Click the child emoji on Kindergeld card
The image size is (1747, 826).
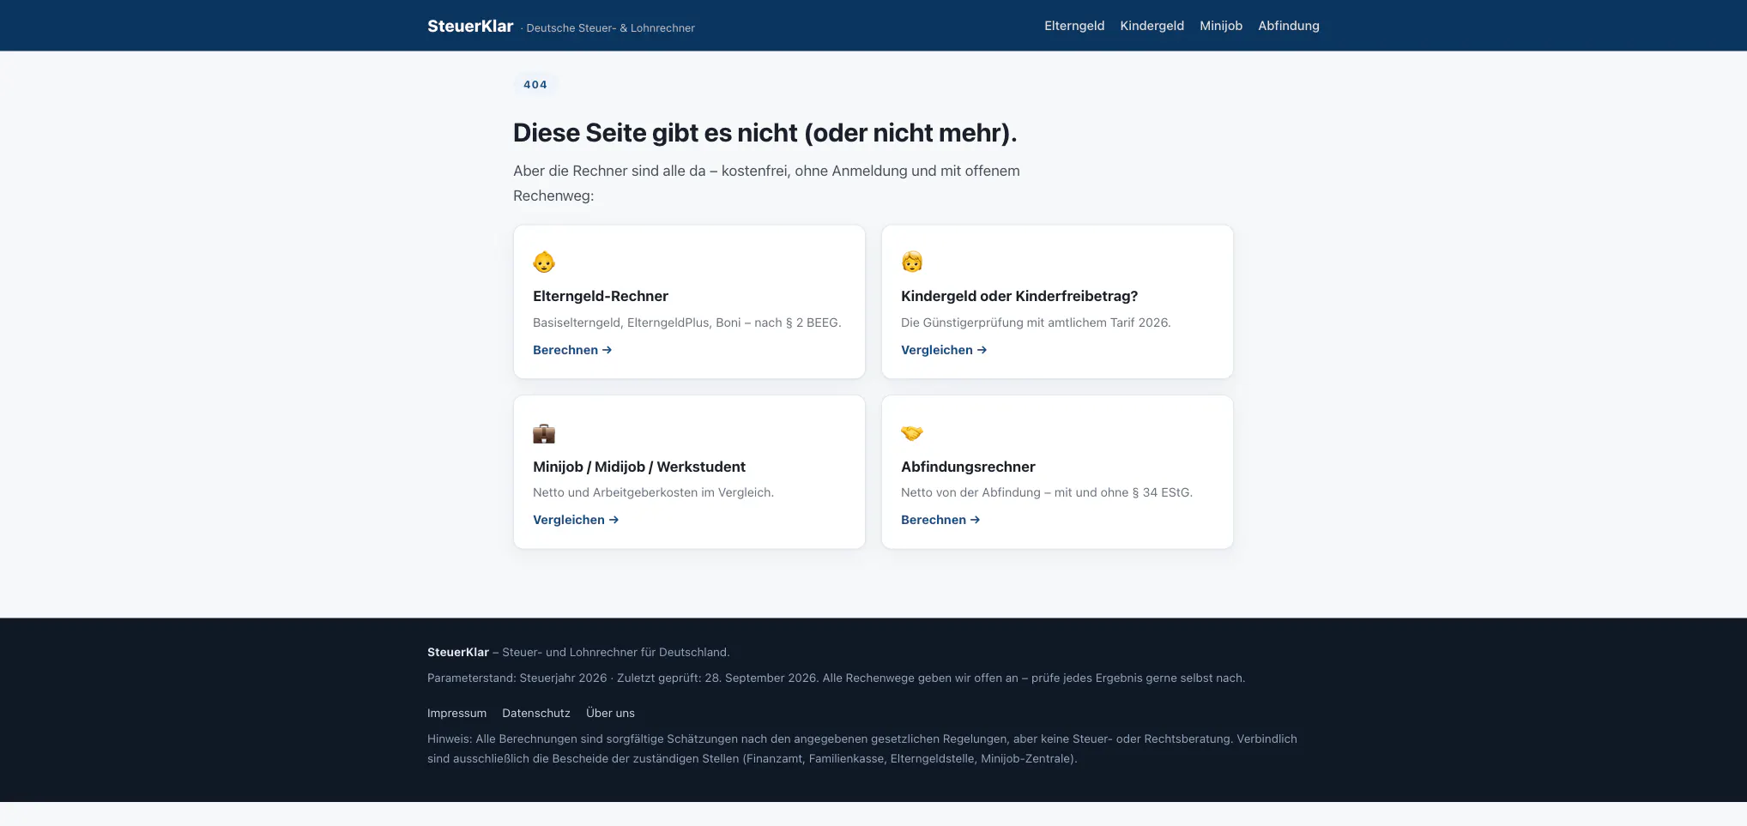912,262
